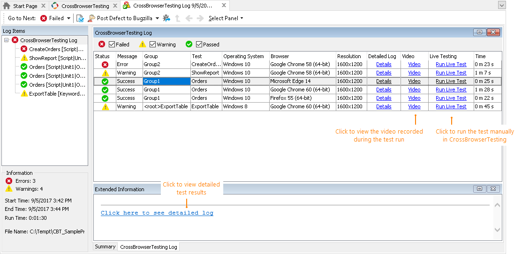Close the CrossBrowserTesting tab
The height and width of the screenshot is (254, 522).
coord(115,6)
